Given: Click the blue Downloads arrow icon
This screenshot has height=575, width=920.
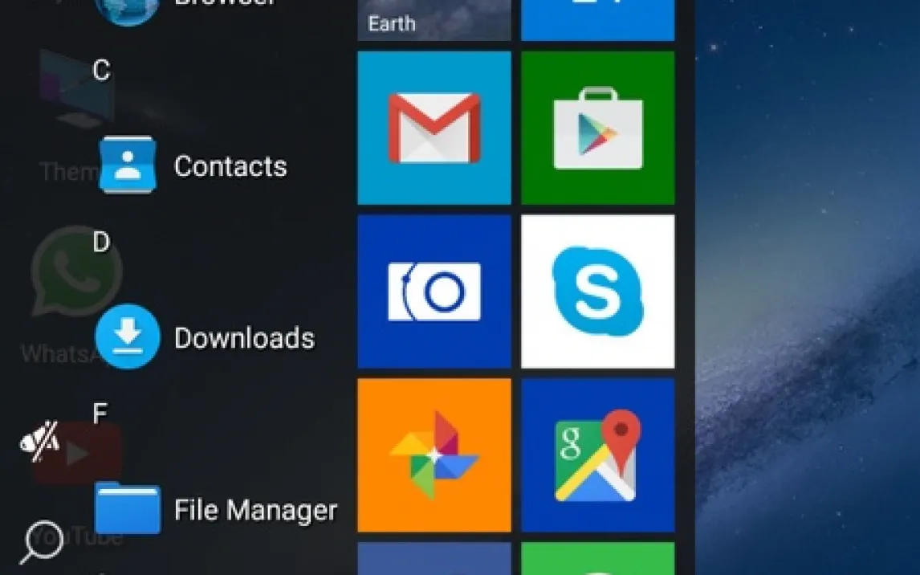Looking at the screenshot, I should click(x=127, y=337).
